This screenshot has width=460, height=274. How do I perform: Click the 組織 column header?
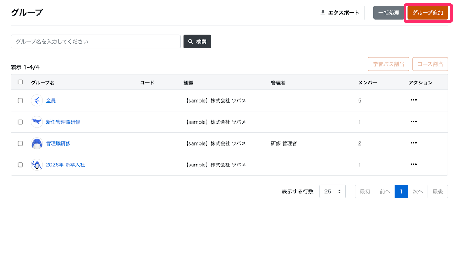(188, 83)
